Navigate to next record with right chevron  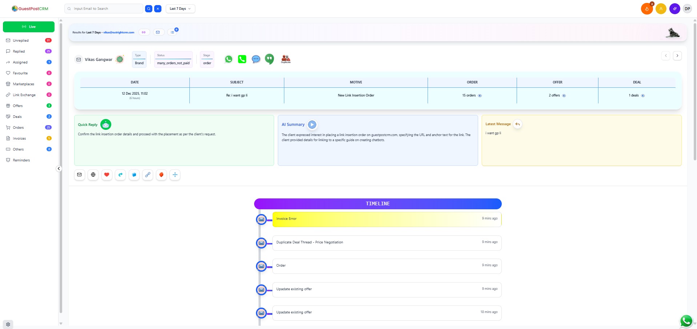click(x=677, y=55)
